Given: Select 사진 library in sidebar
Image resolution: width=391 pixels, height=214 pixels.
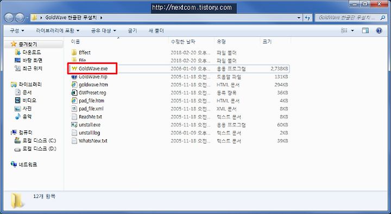Looking at the screenshot, I should (27, 109).
